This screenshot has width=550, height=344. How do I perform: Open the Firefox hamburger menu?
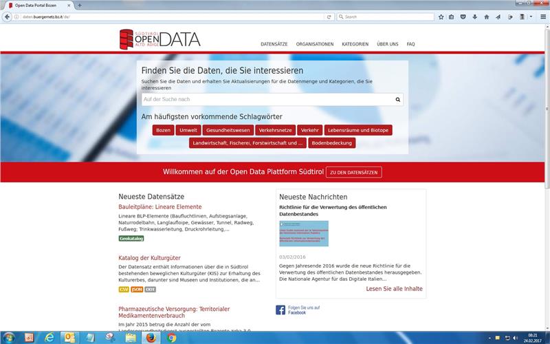(542, 17)
